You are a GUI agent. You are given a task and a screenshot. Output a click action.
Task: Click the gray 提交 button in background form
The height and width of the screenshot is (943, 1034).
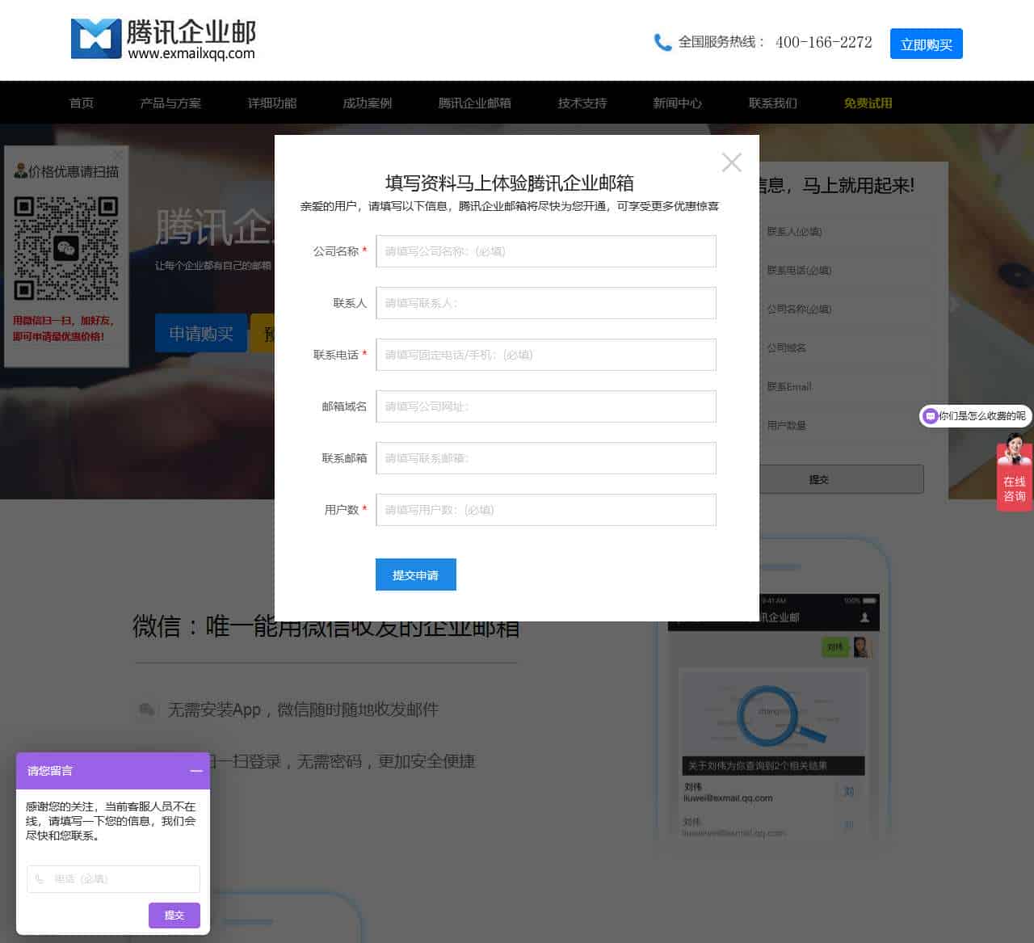pos(840,479)
